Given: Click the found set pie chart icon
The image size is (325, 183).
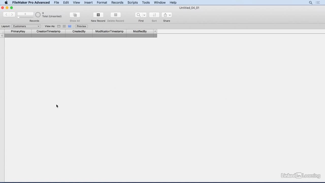Looking at the screenshot, I should 38,15.
